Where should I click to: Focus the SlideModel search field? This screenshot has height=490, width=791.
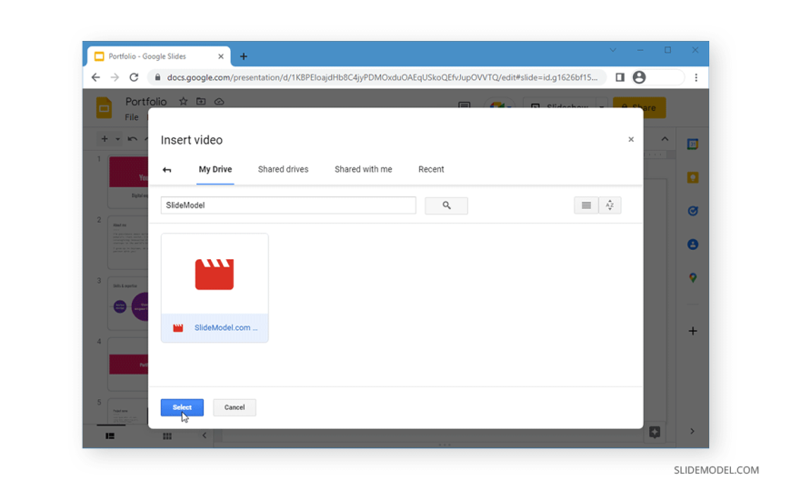tap(288, 205)
